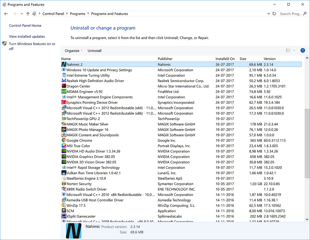Refresh the address bar view

click(x=274, y=14)
